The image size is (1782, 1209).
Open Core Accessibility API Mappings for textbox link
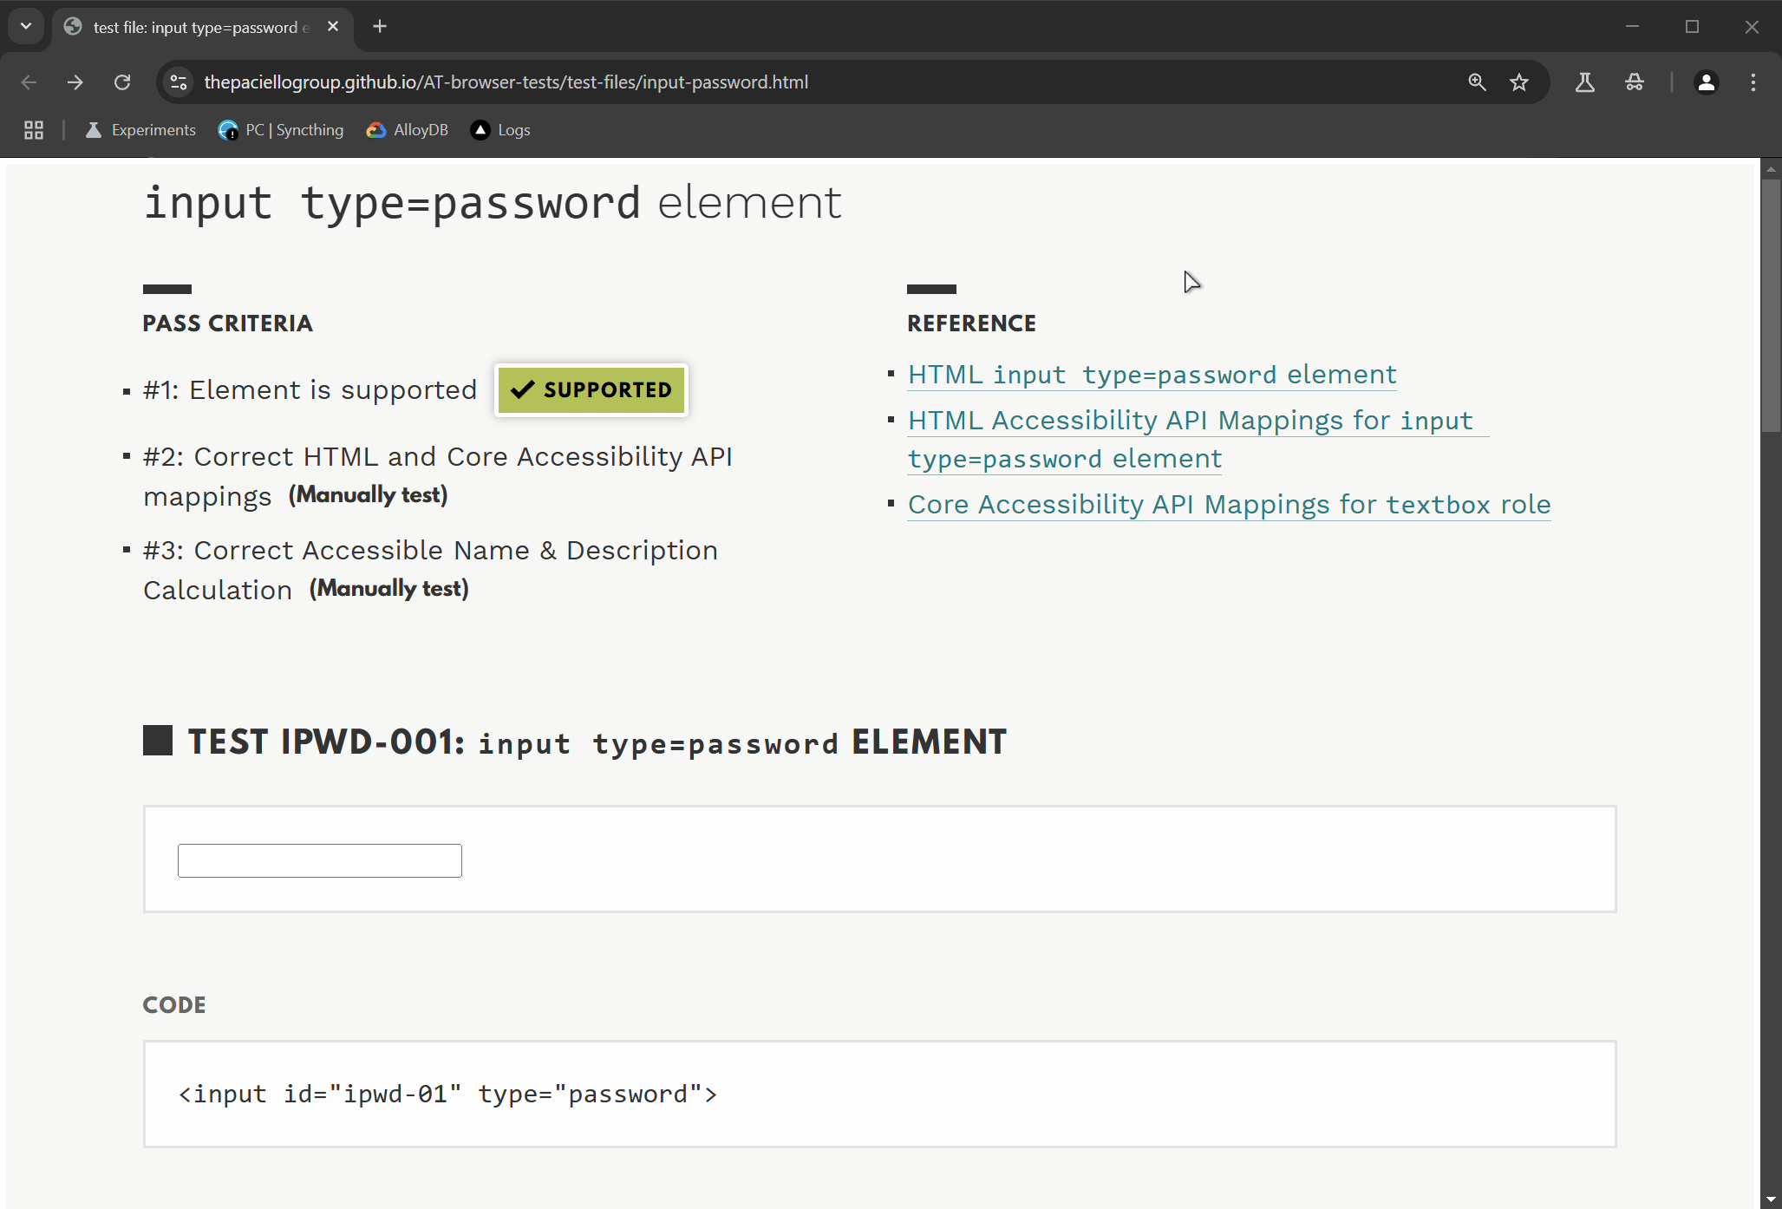(x=1229, y=505)
